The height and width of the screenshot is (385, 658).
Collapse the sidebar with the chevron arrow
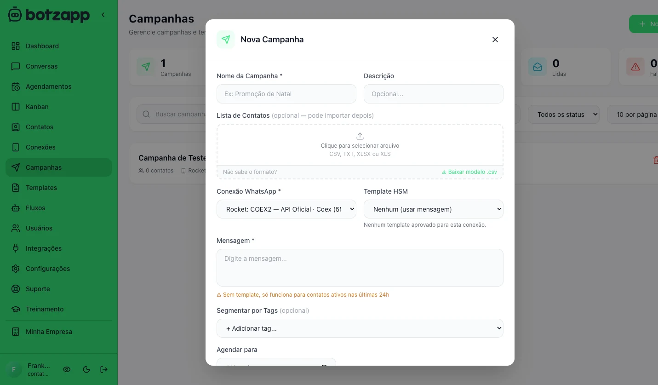tap(103, 15)
